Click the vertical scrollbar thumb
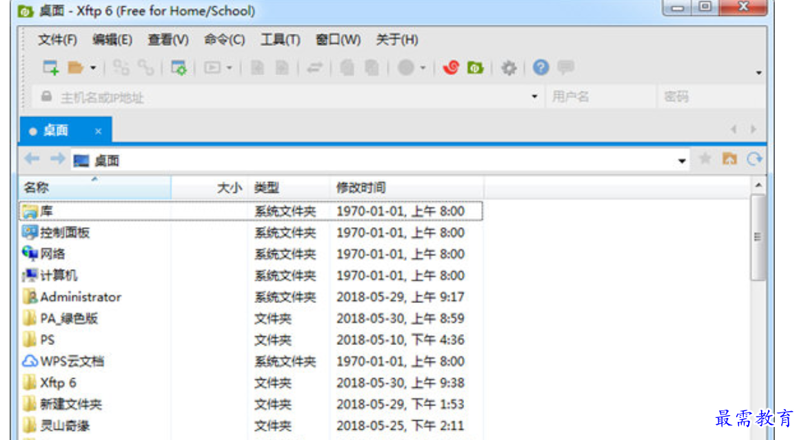 coord(758,238)
